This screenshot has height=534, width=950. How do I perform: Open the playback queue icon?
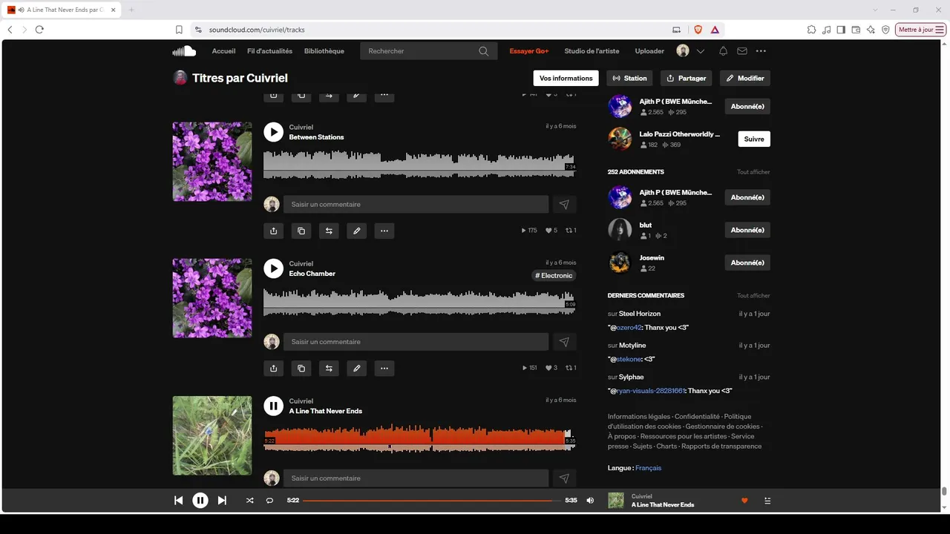pyautogui.click(x=767, y=501)
